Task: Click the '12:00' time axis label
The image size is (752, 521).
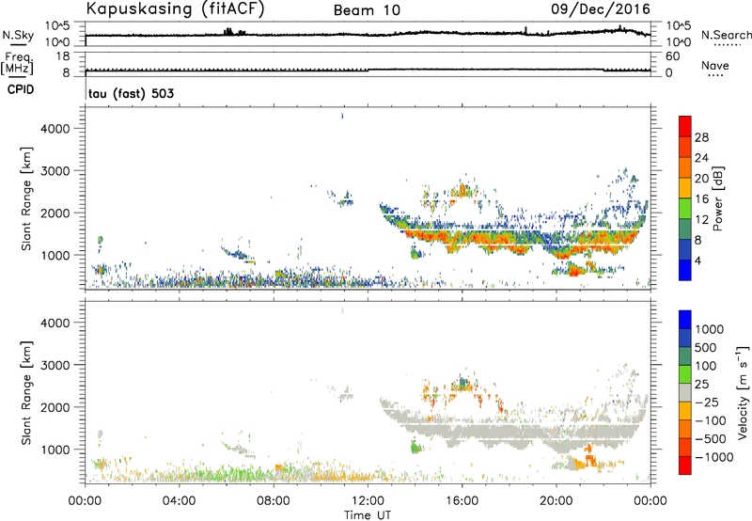Action: [x=368, y=501]
